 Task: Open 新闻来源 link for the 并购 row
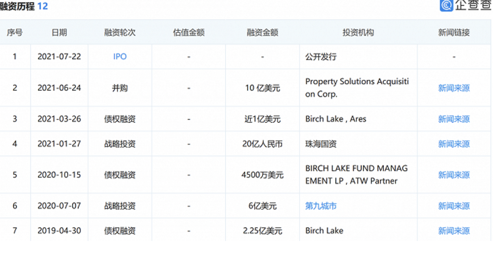(454, 88)
